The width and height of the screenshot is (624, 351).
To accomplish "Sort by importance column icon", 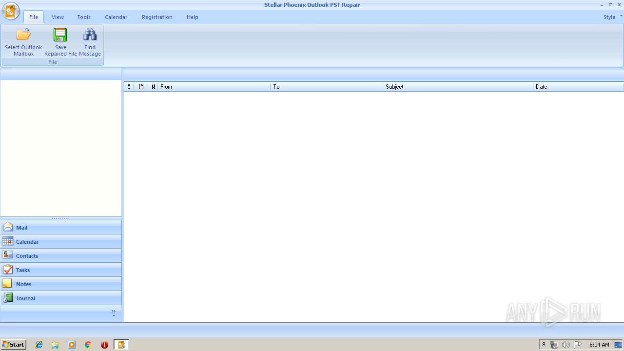I will (x=129, y=87).
